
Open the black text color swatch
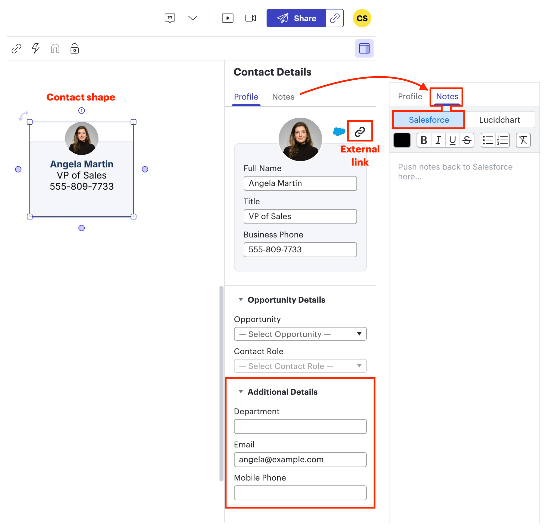tap(402, 140)
